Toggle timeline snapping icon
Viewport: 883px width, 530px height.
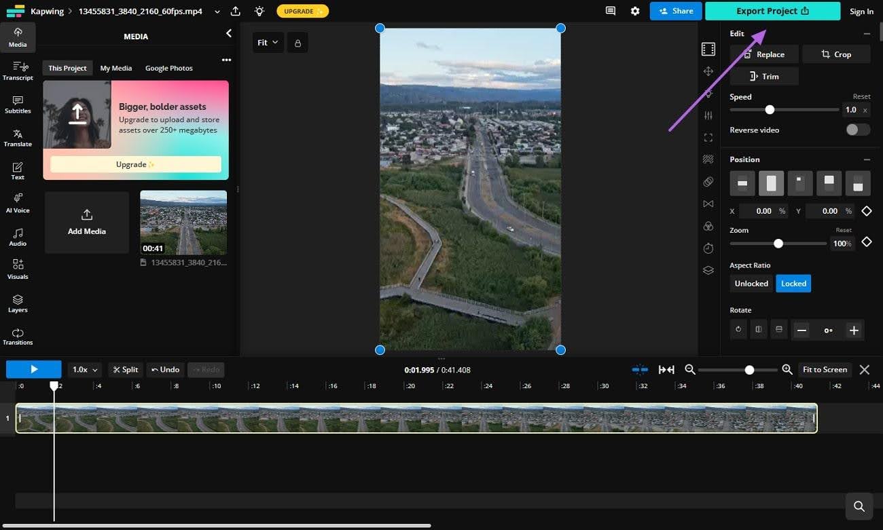pos(640,370)
